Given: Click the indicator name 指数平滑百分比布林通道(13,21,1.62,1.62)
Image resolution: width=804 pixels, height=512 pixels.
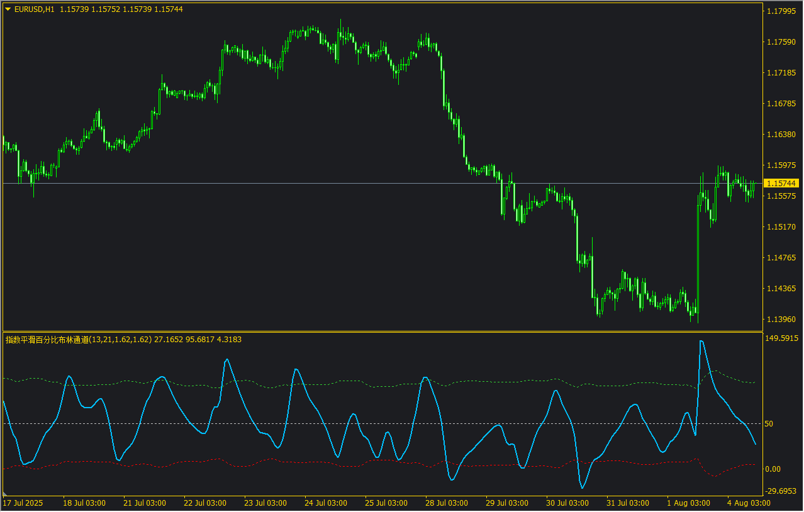Looking at the screenshot, I should (x=79, y=340).
